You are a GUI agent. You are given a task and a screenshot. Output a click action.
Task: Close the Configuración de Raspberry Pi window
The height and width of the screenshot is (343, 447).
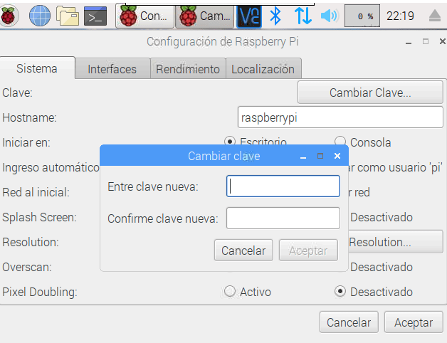click(443, 41)
